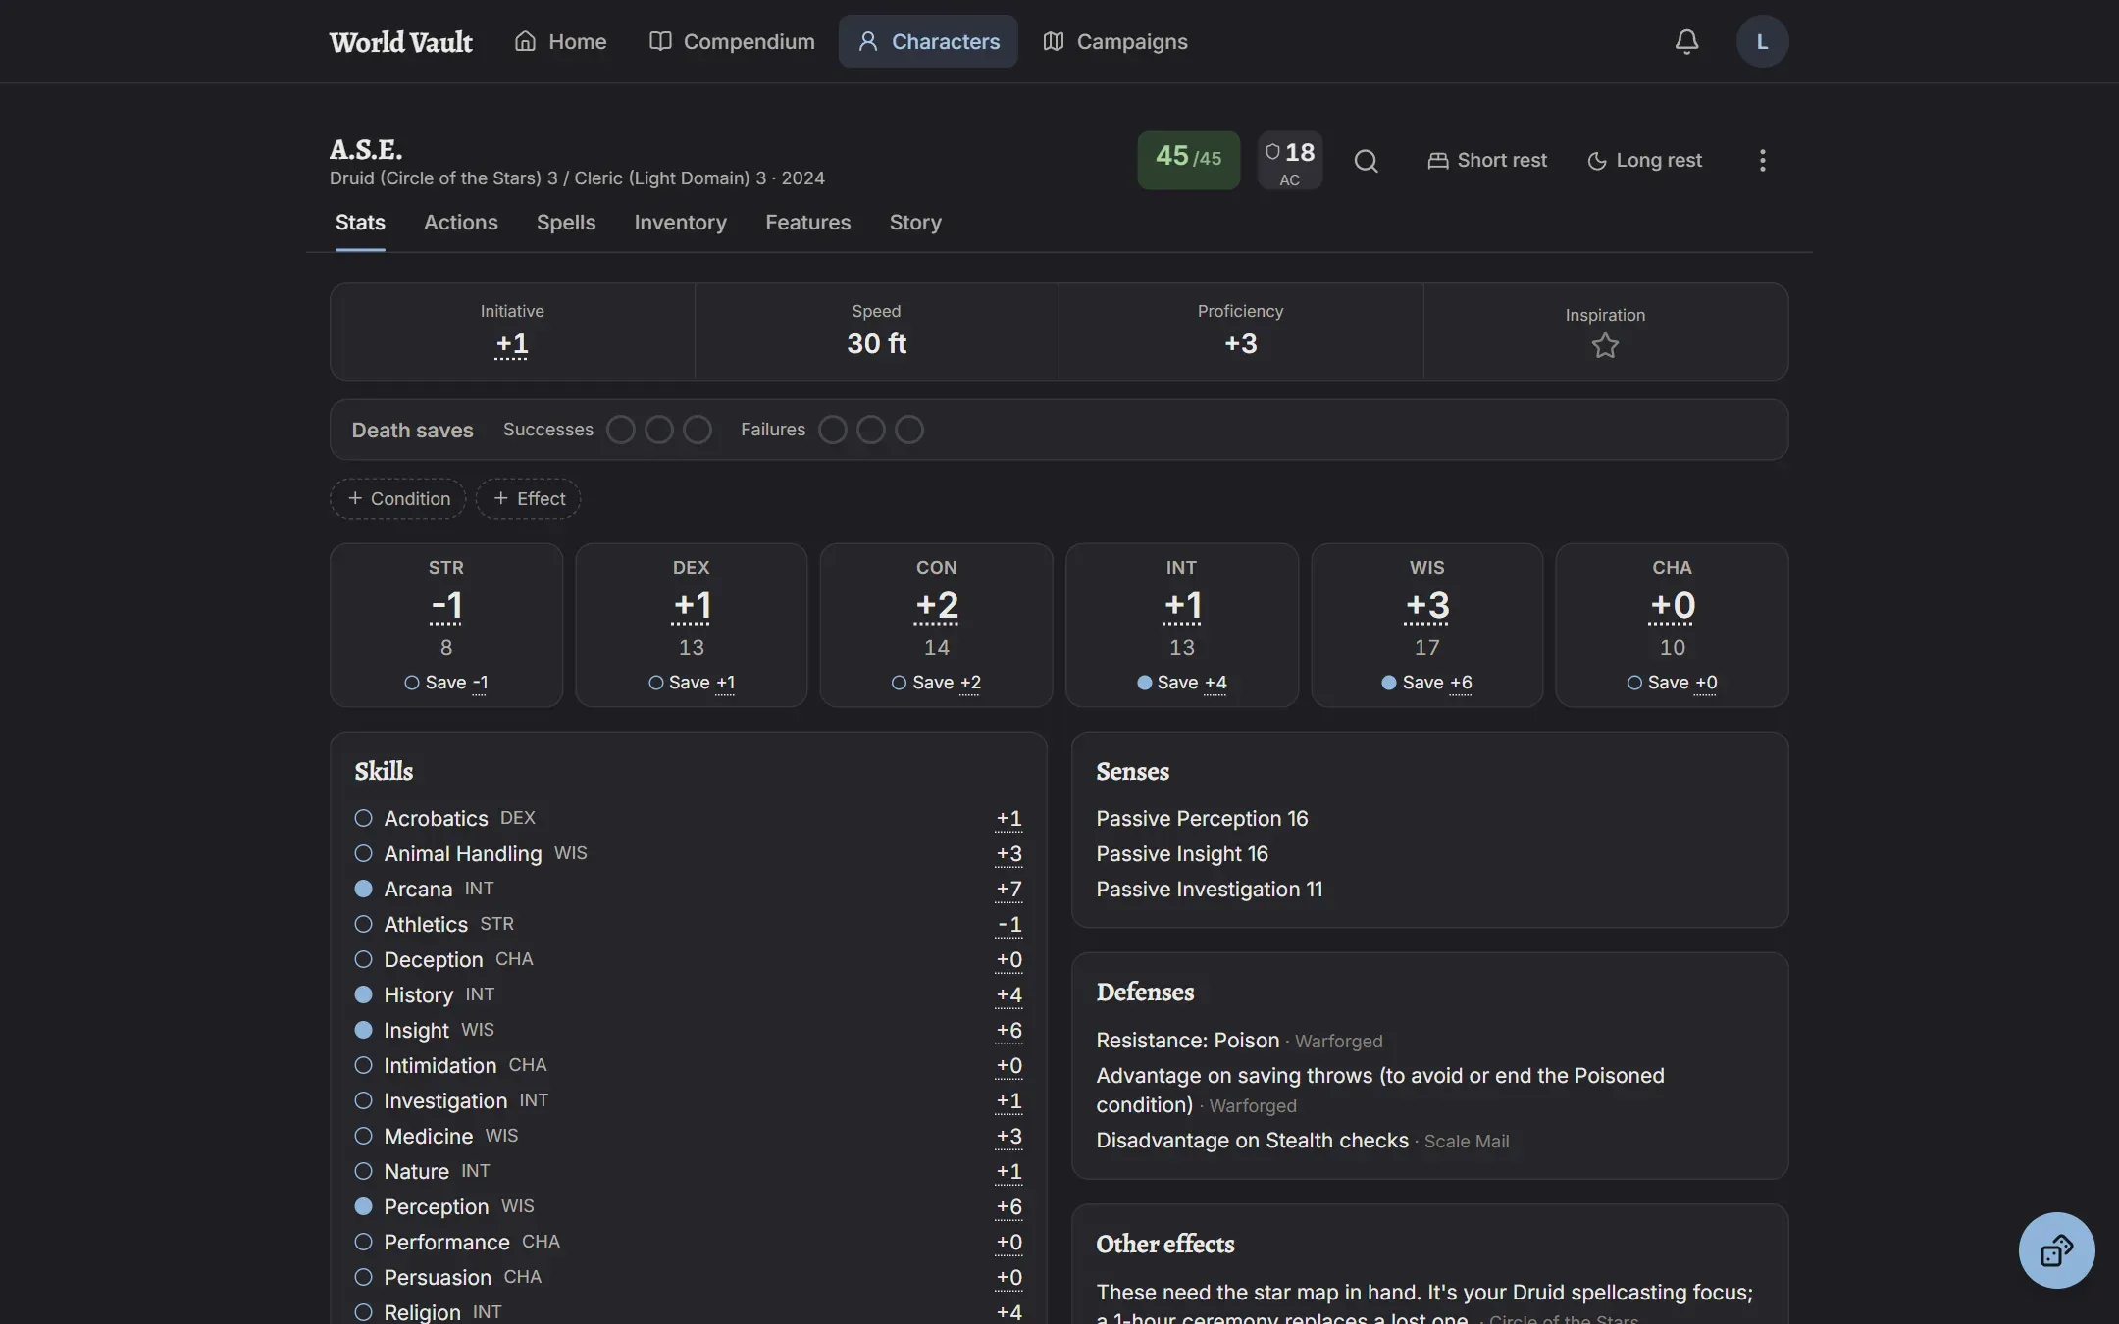The image size is (2119, 1324).
Task: Click the armor class 18 shield badge
Action: pyautogui.click(x=1290, y=161)
